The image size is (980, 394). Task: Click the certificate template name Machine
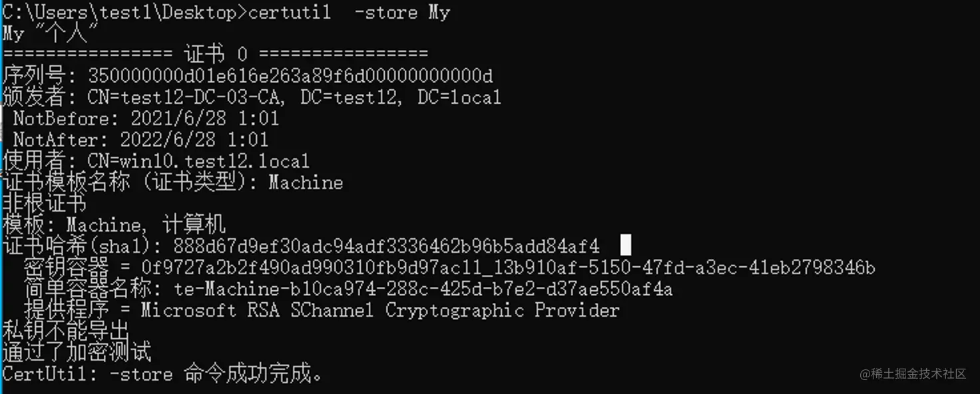click(306, 183)
